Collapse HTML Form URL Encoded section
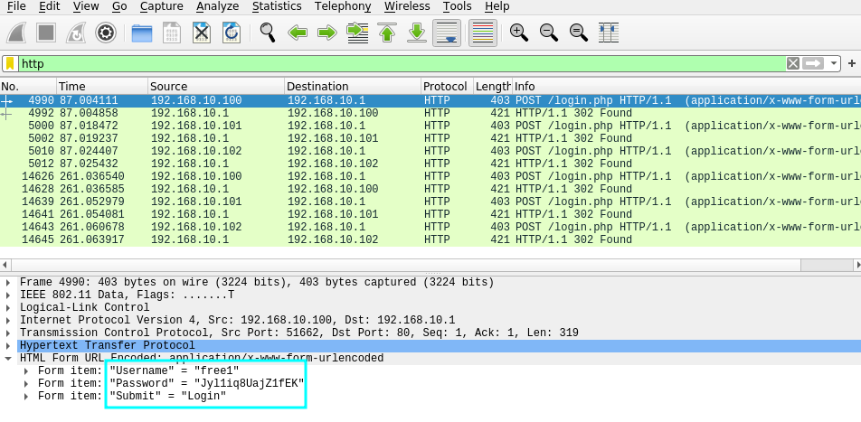861x422 pixels. point(10,359)
